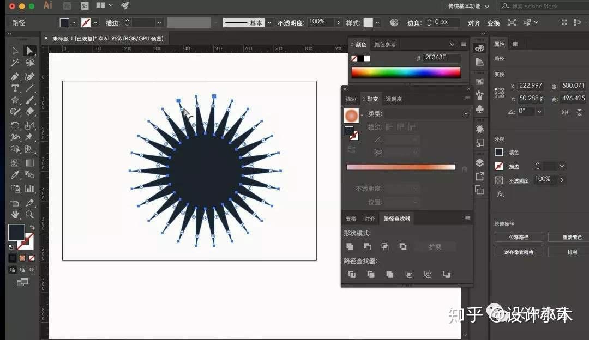Apply the Unite shape mode in Pathfinder

[x=350, y=246]
